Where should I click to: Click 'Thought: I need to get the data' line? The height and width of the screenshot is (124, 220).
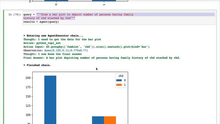62,39
